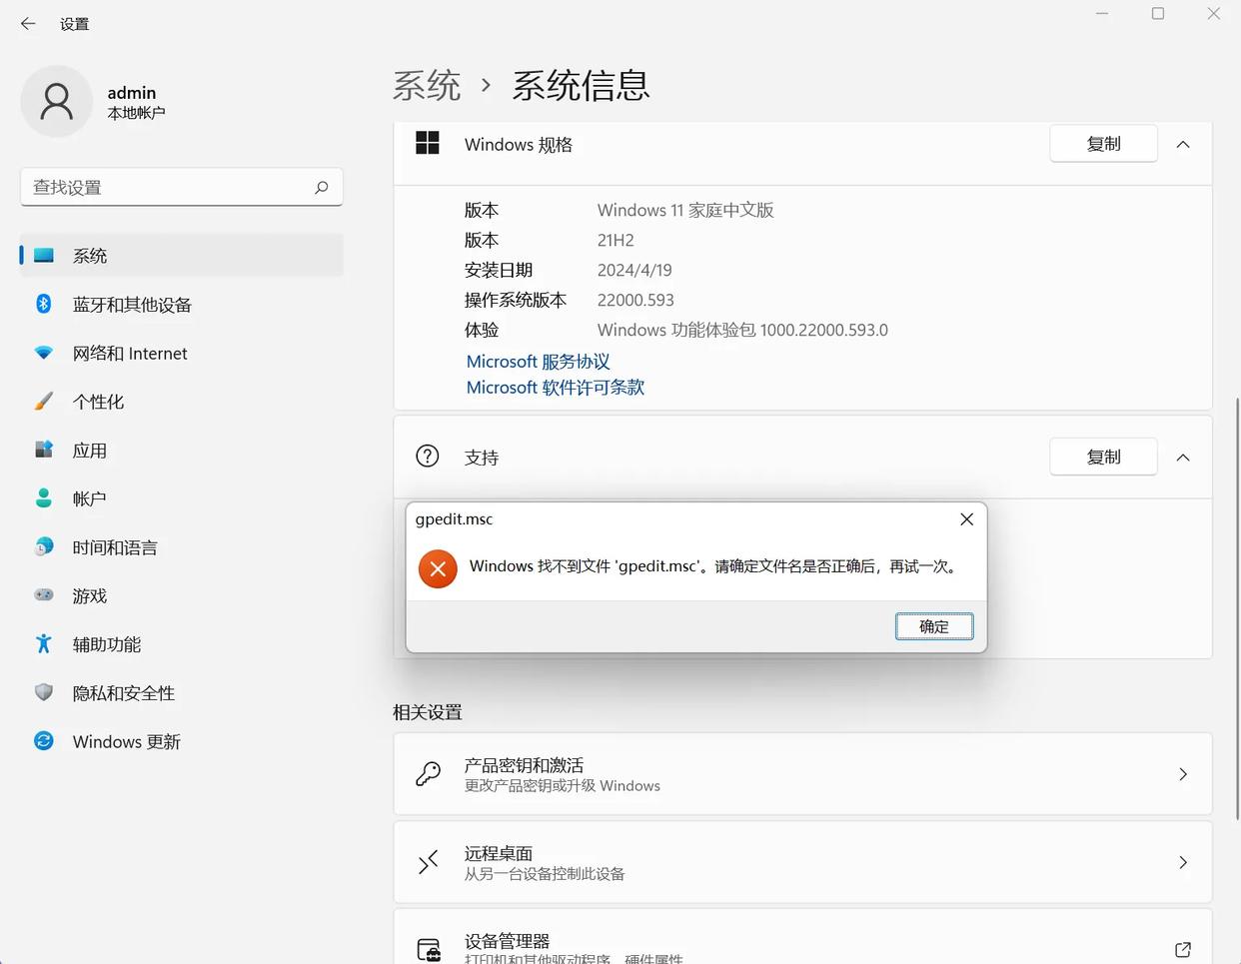Collapse the Windows 规格 section
This screenshot has height=964, width=1241.
pos(1183,145)
